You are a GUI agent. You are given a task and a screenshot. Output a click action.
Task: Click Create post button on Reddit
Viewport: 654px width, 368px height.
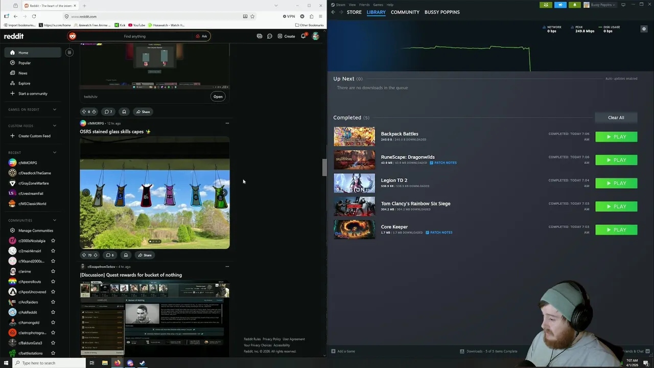(x=286, y=36)
